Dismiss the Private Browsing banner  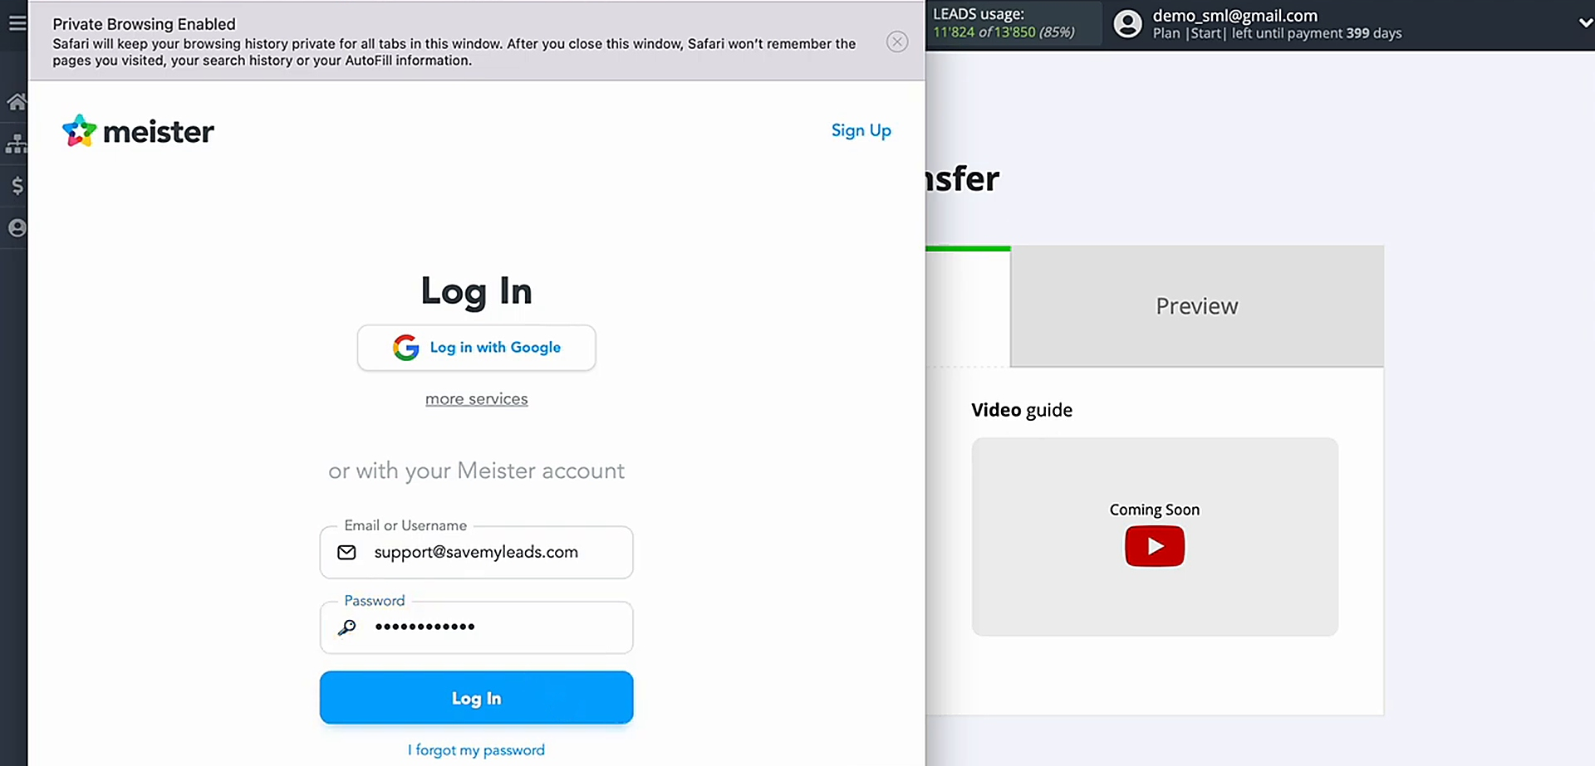pos(897,41)
